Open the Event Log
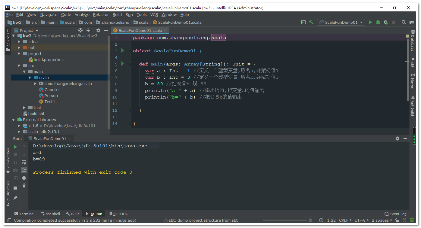Image resolution: width=421 pixels, height=228 pixels. [395, 214]
